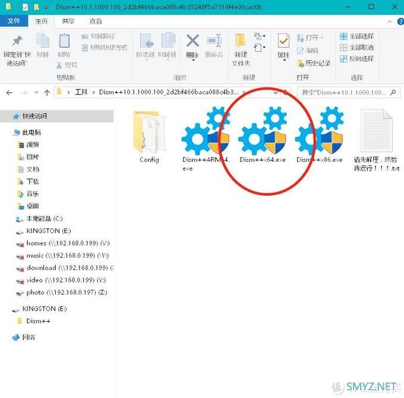Switch to the 查看 View tab

click(95, 21)
